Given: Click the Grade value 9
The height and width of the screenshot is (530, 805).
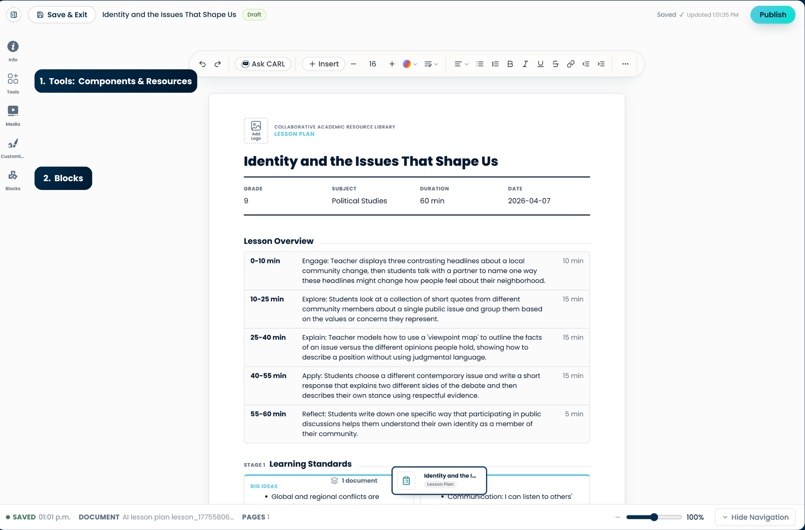Looking at the screenshot, I should (x=246, y=201).
